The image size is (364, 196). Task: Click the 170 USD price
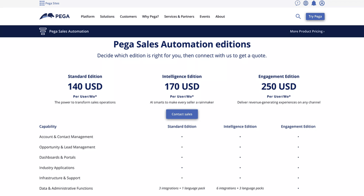(182, 87)
